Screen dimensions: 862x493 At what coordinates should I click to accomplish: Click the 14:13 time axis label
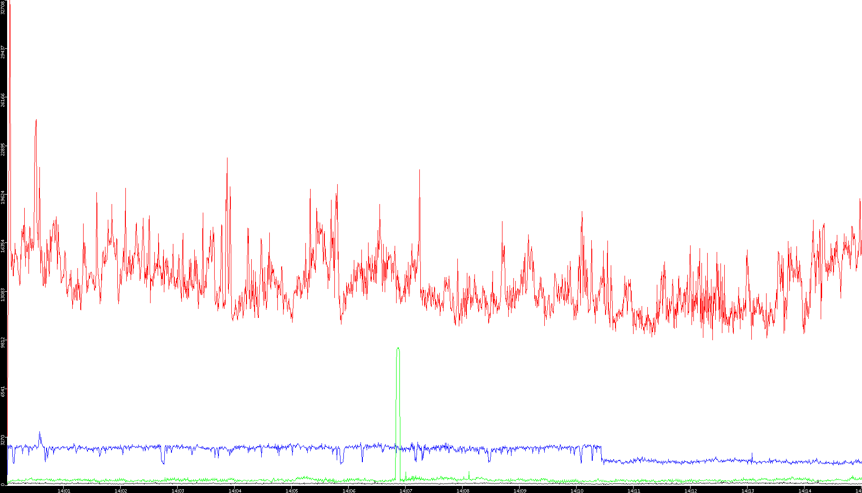[x=748, y=491]
